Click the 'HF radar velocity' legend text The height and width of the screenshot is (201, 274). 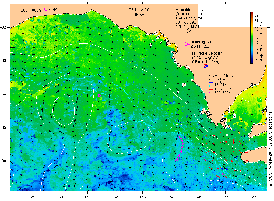coord(207,53)
